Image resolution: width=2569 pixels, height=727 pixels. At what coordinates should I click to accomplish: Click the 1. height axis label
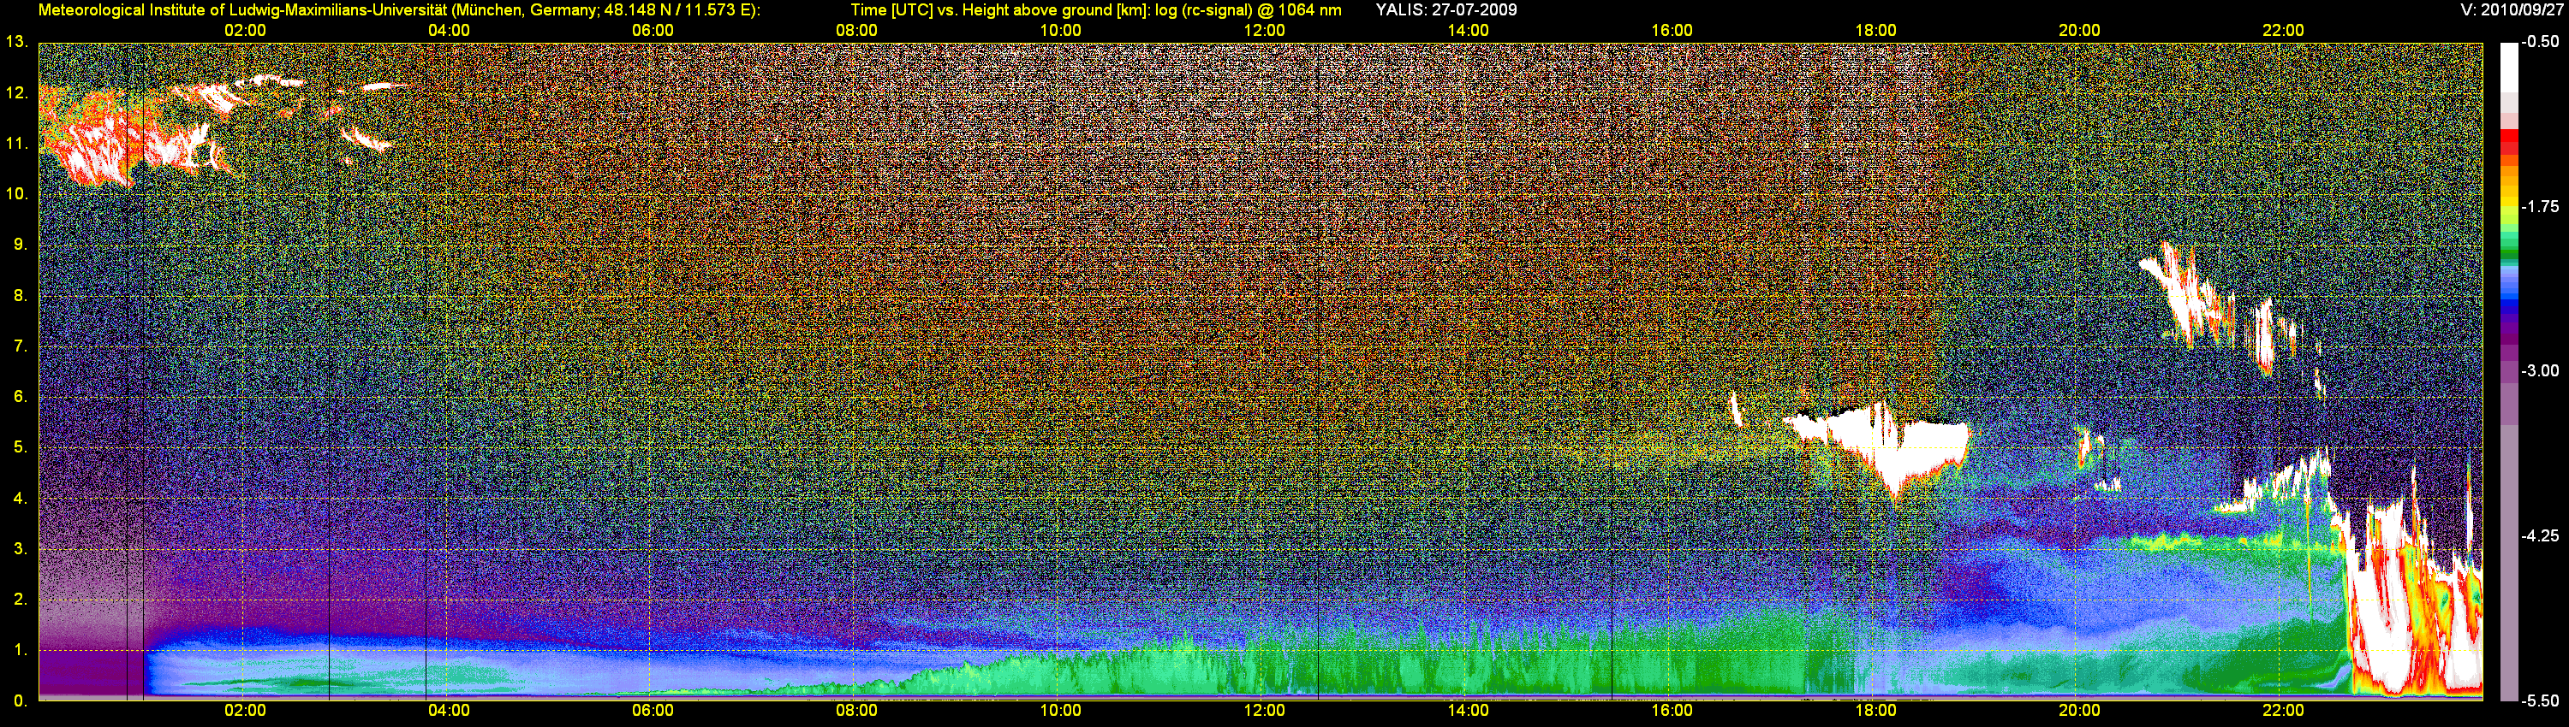pos(20,650)
